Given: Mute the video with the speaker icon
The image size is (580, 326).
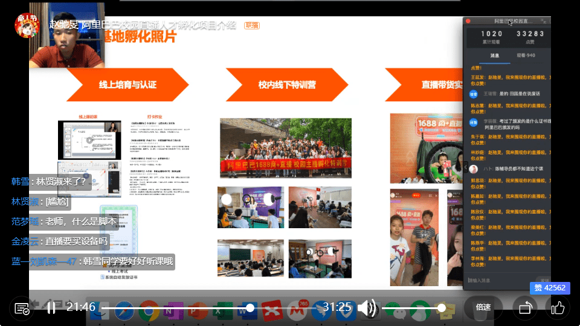Looking at the screenshot, I should pos(367,308).
